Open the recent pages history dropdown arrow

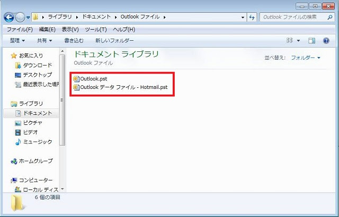[x=28, y=17]
